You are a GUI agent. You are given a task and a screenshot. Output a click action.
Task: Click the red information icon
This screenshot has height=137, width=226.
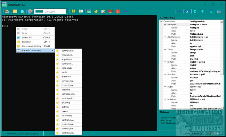point(118,11)
